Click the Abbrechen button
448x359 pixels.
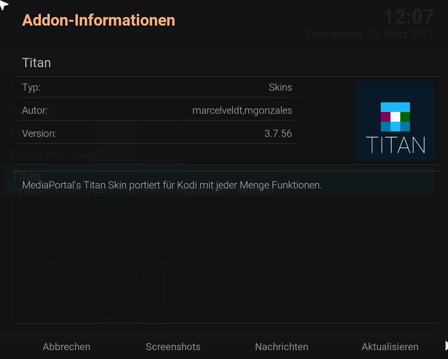coord(66,347)
